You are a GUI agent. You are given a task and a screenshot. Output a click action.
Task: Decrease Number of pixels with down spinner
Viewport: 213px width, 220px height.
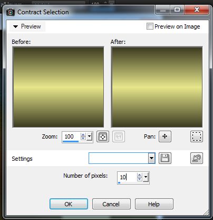click(140, 179)
